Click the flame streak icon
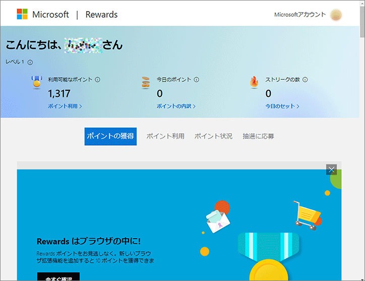The height and width of the screenshot is (281, 365). click(254, 82)
